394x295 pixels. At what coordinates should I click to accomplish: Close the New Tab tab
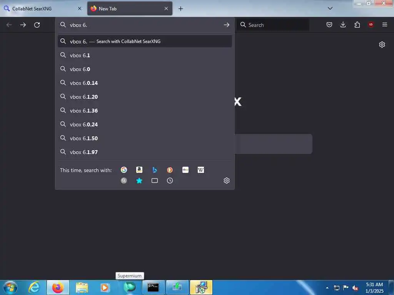click(166, 8)
